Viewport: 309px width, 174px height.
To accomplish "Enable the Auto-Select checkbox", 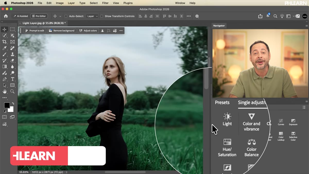I will 66,16.
